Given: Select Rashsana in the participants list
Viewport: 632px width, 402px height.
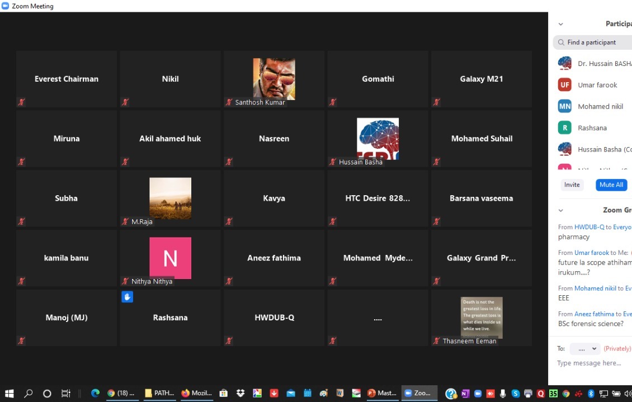Looking at the screenshot, I should [x=592, y=128].
